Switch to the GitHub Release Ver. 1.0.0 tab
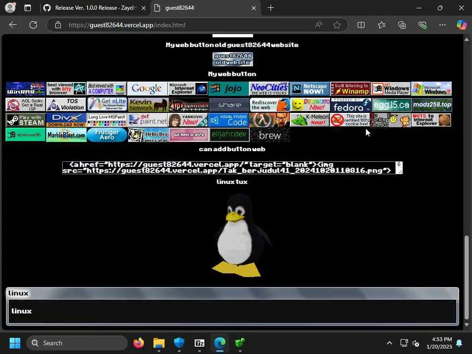 94,8
